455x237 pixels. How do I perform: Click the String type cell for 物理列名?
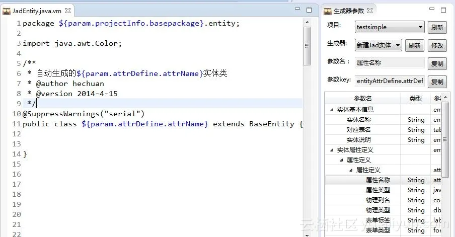(416, 200)
